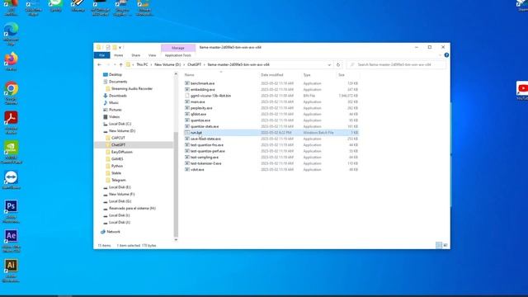Click the Explorer Back arrow

point(99,64)
